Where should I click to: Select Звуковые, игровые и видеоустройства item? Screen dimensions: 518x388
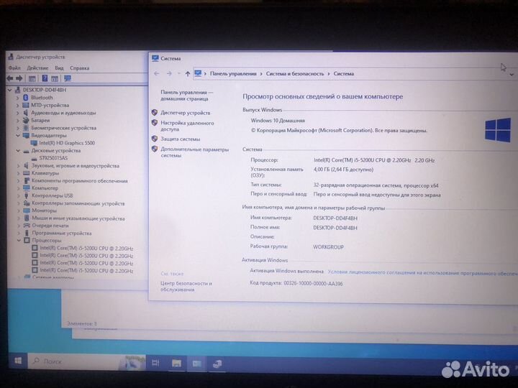click(76, 165)
